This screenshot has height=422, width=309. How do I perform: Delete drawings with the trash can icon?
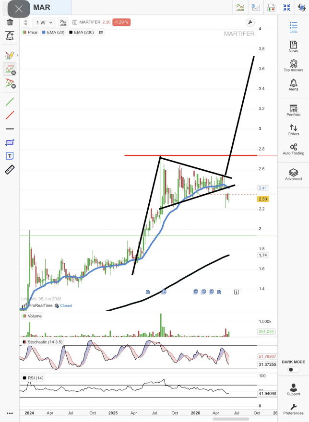(10, 22)
